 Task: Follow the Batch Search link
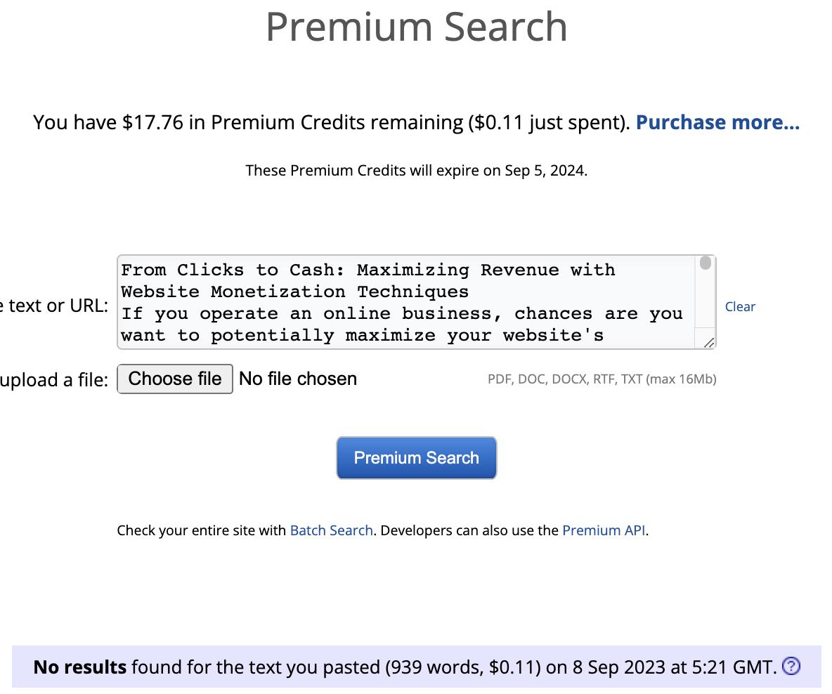[x=331, y=530]
